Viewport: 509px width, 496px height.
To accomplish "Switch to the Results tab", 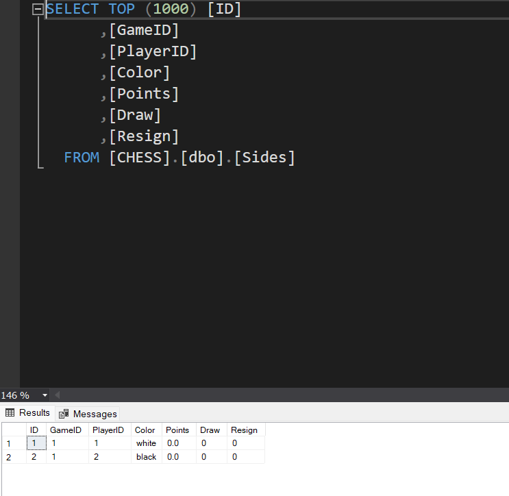I will tap(27, 413).
